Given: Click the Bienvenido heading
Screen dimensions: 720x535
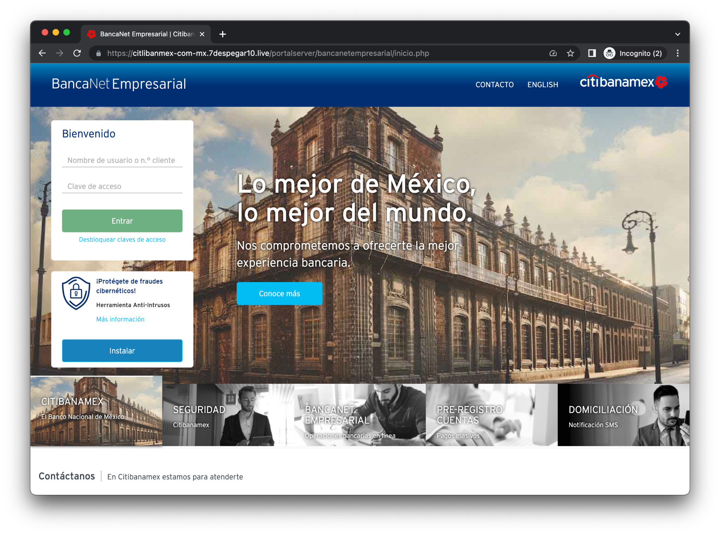Looking at the screenshot, I should 89,134.
